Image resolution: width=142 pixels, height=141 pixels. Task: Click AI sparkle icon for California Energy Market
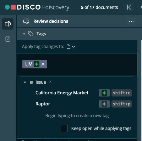click(104, 93)
